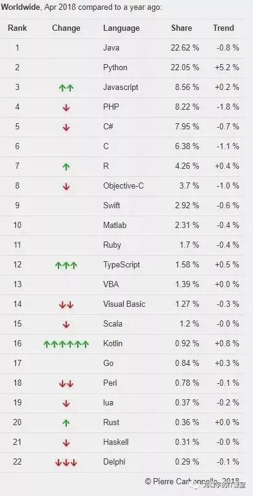Click the double green up arrows beside Javascript

tap(66, 88)
